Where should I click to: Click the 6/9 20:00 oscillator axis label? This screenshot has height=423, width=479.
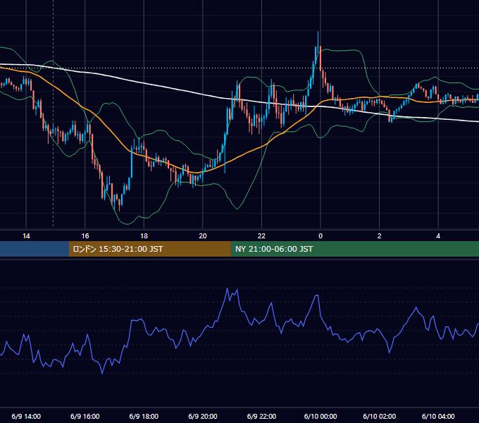coord(203,416)
